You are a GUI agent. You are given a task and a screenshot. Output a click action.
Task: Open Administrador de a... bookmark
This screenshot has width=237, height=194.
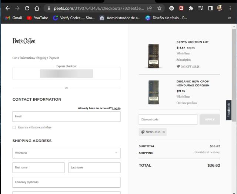click(120, 18)
